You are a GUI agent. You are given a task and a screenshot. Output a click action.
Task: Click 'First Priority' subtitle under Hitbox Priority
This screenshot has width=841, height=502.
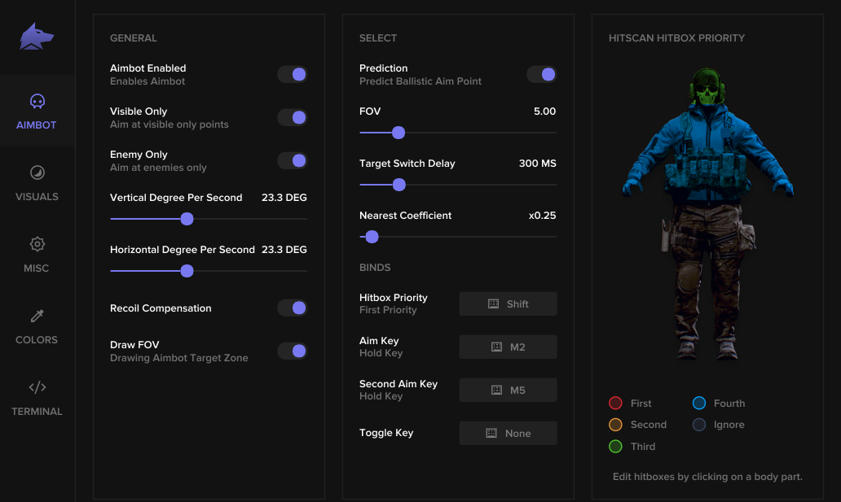pos(388,310)
